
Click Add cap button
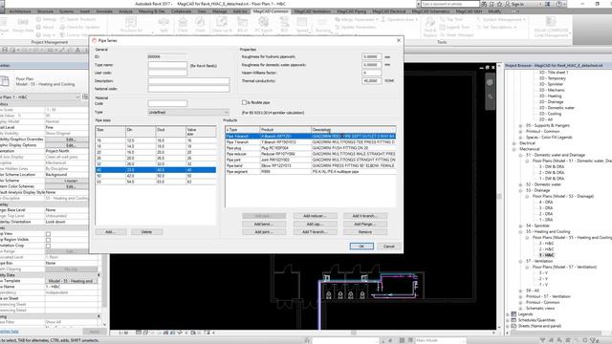[x=315, y=224]
